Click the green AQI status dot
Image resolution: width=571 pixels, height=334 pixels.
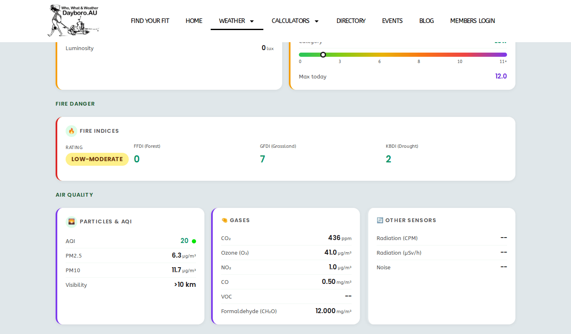point(194,241)
